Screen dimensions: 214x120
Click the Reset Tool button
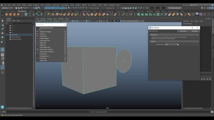183,31
